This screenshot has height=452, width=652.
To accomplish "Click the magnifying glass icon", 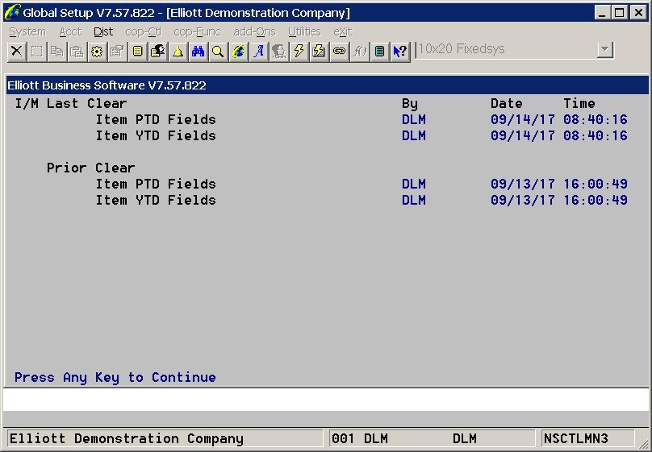I will (218, 52).
